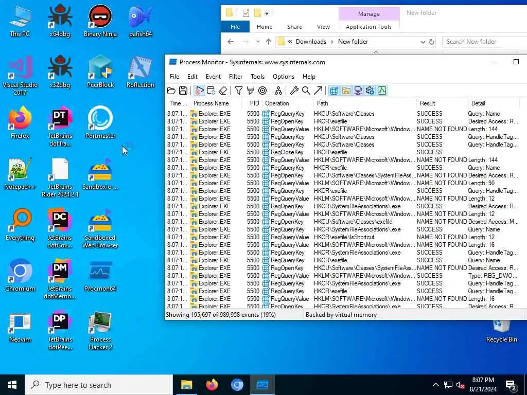Viewport: 527px width, 395px height.
Task: Click Downloads in the address breadcrumb
Action: (311, 42)
